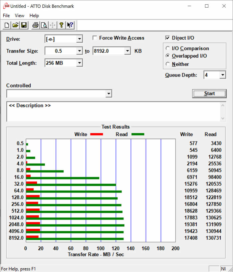Click the read value 3430
This screenshot has width=233, height=272.
216,143
